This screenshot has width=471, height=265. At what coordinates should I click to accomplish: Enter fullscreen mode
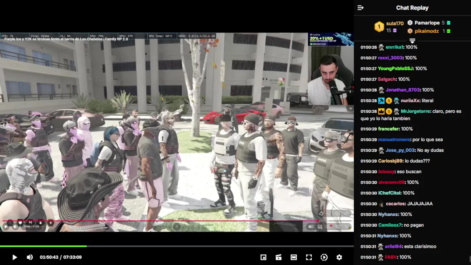(309, 257)
